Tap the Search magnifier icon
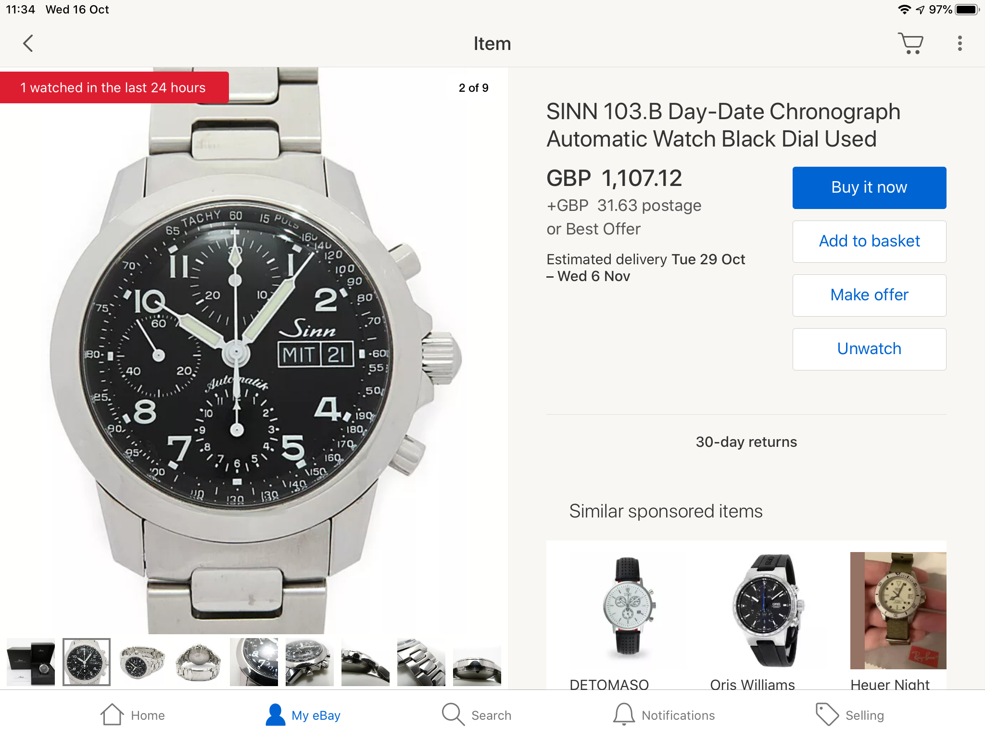Image resolution: width=985 pixels, height=738 pixels. [453, 714]
